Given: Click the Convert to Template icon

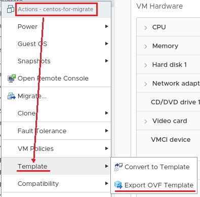Looking at the screenshot, I should (118, 167).
